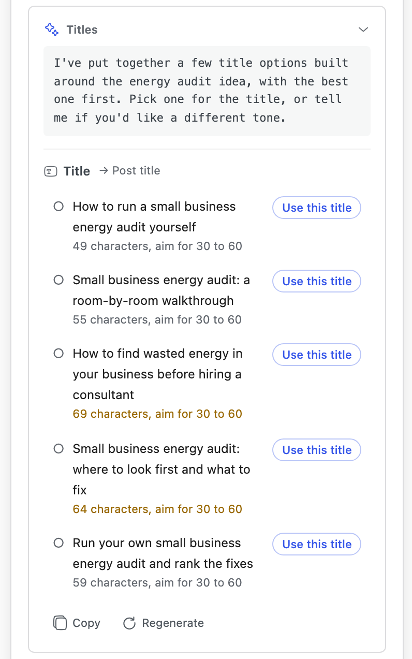Select radio for 'room-by-room walkthrough' title
Viewport: 412px width, 659px height.
58,280
